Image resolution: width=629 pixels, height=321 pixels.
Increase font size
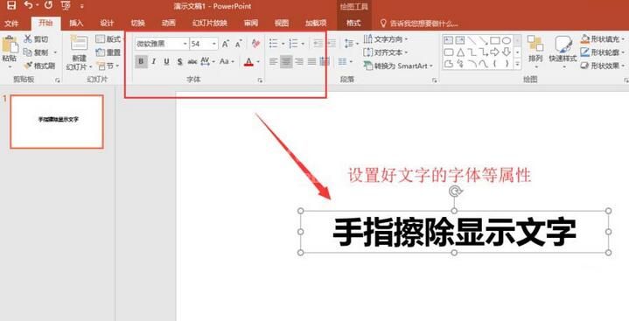(226, 44)
